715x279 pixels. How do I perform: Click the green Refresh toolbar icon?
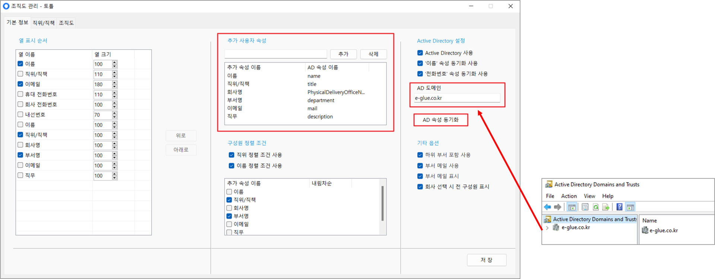[x=596, y=207]
